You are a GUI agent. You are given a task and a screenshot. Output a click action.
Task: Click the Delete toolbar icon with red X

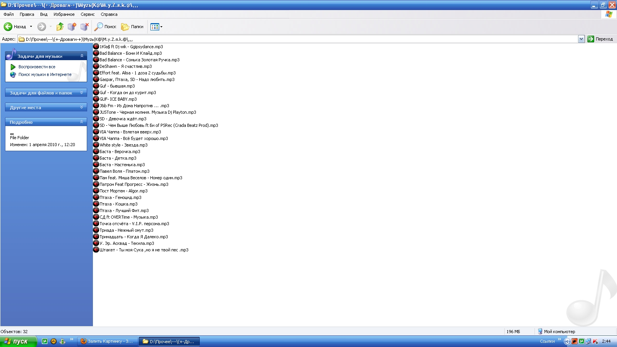tap(84, 27)
